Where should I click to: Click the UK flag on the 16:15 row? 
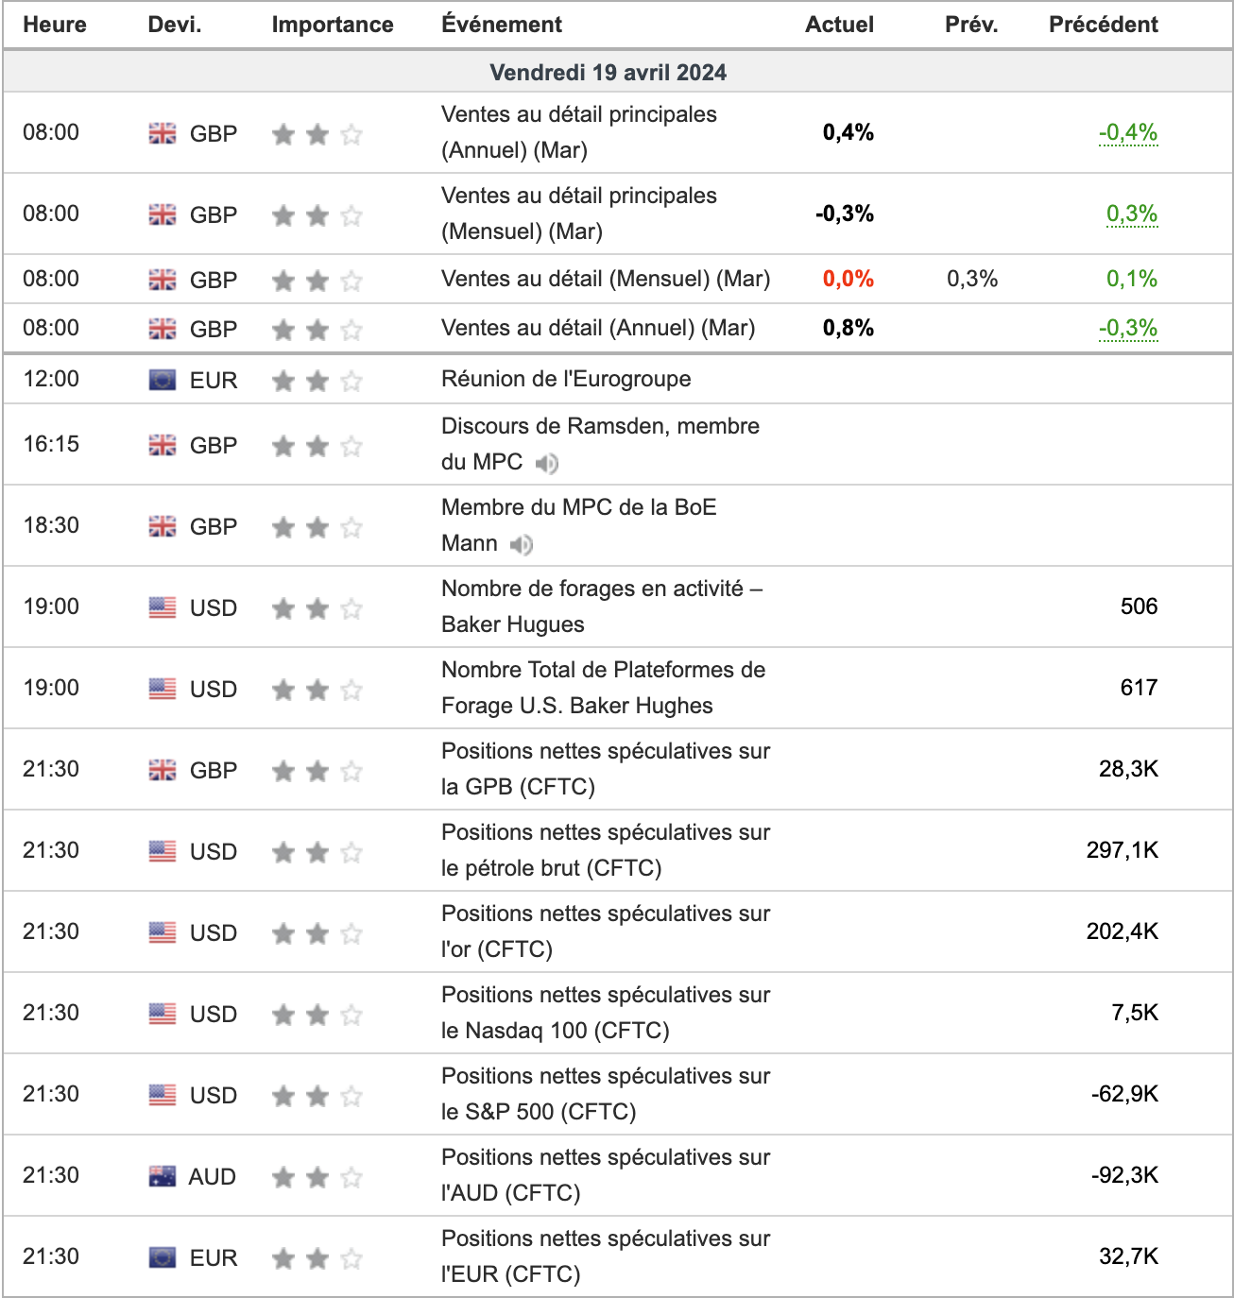(x=163, y=445)
